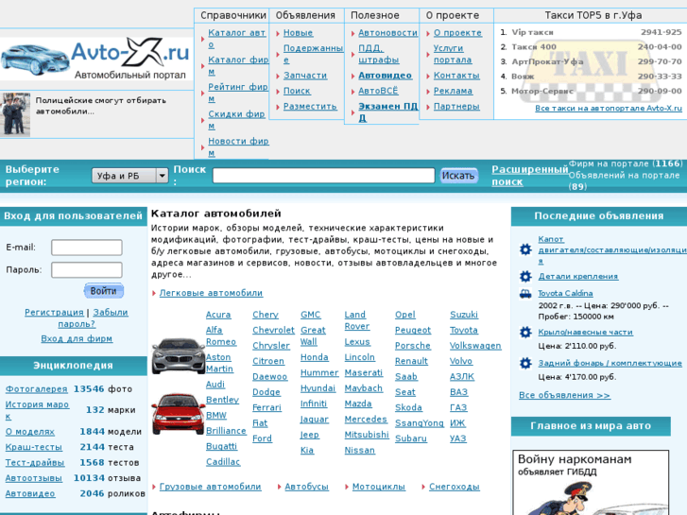Select Разместить menu entry
Screen dimensions: 687x515
(x=310, y=107)
